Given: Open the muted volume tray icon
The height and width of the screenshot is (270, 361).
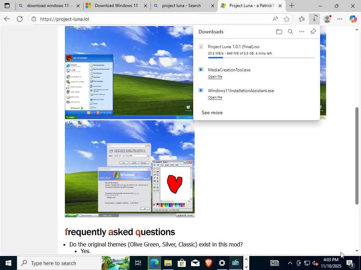Looking at the screenshot, I should click(315, 263).
